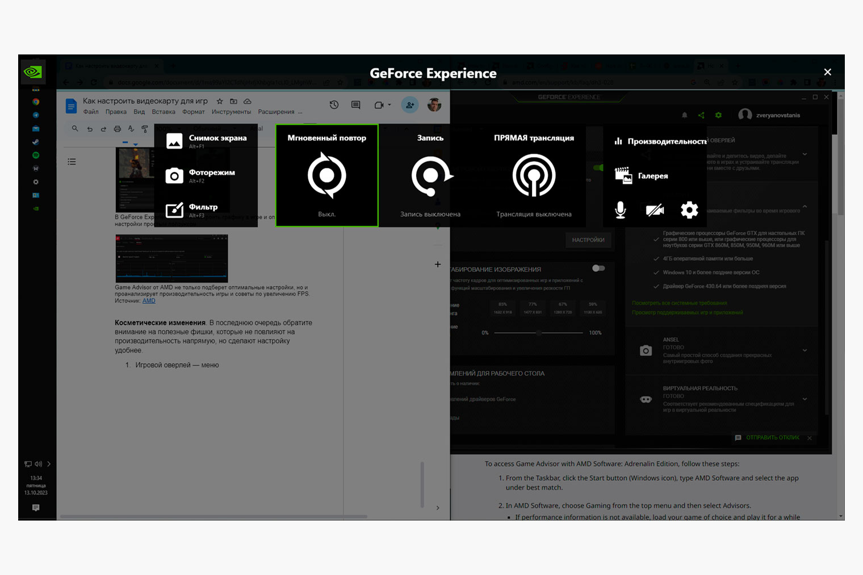Open comments icon in Google Docs

tap(356, 105)
